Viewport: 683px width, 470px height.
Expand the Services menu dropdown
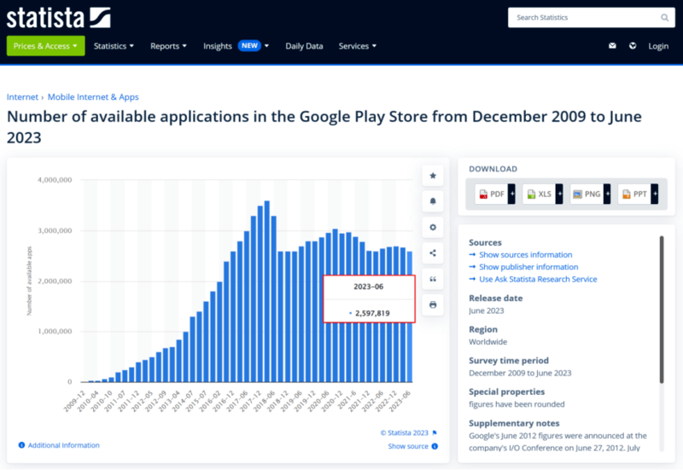[358, 46]
